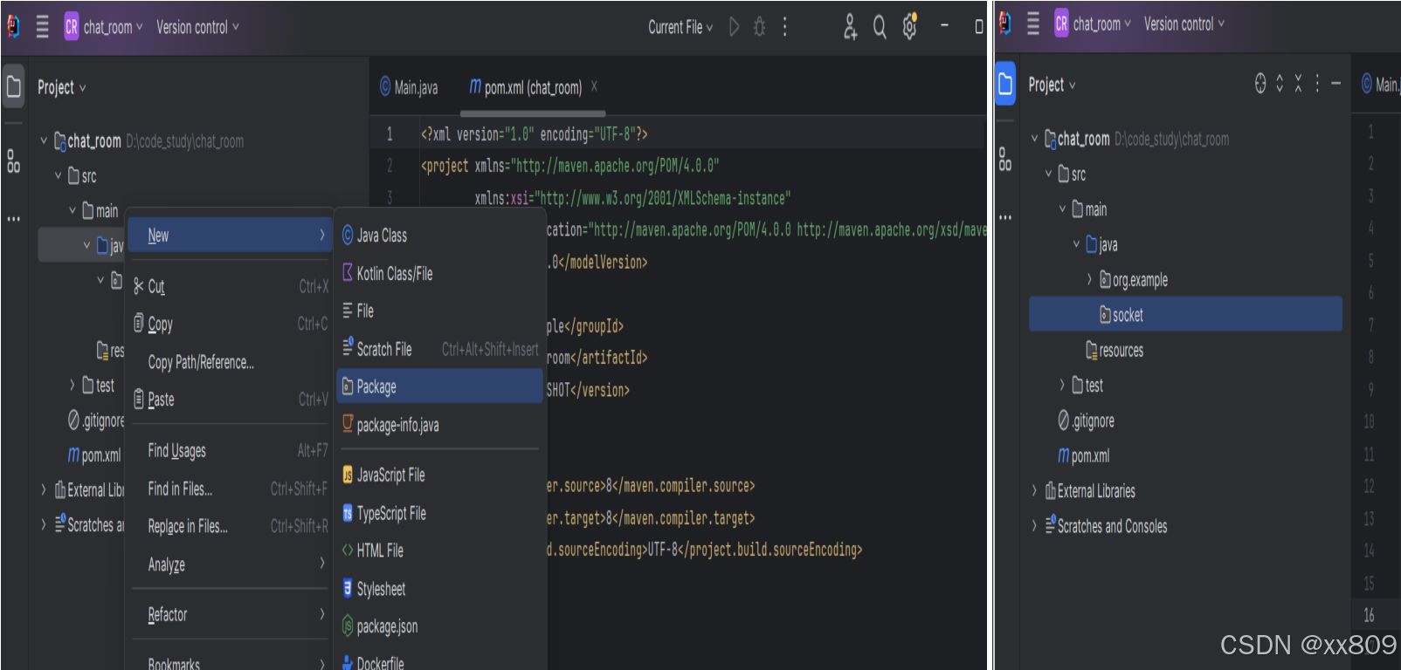The width and height of the screenshot is (1401, 670).
Task: Open Current File run configuration dropdown
Action: [x=680, y=27]
